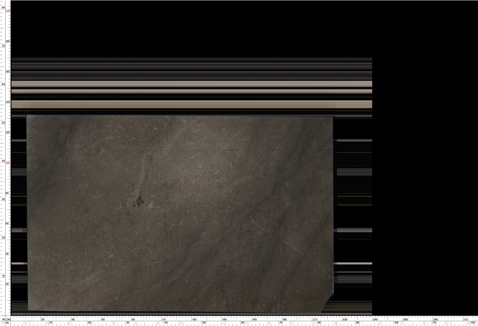Image resolution: width=478 pixels, height=326 pixels.
Task: Click the dark spot cluster on the slab
Action: click(140, 201)
